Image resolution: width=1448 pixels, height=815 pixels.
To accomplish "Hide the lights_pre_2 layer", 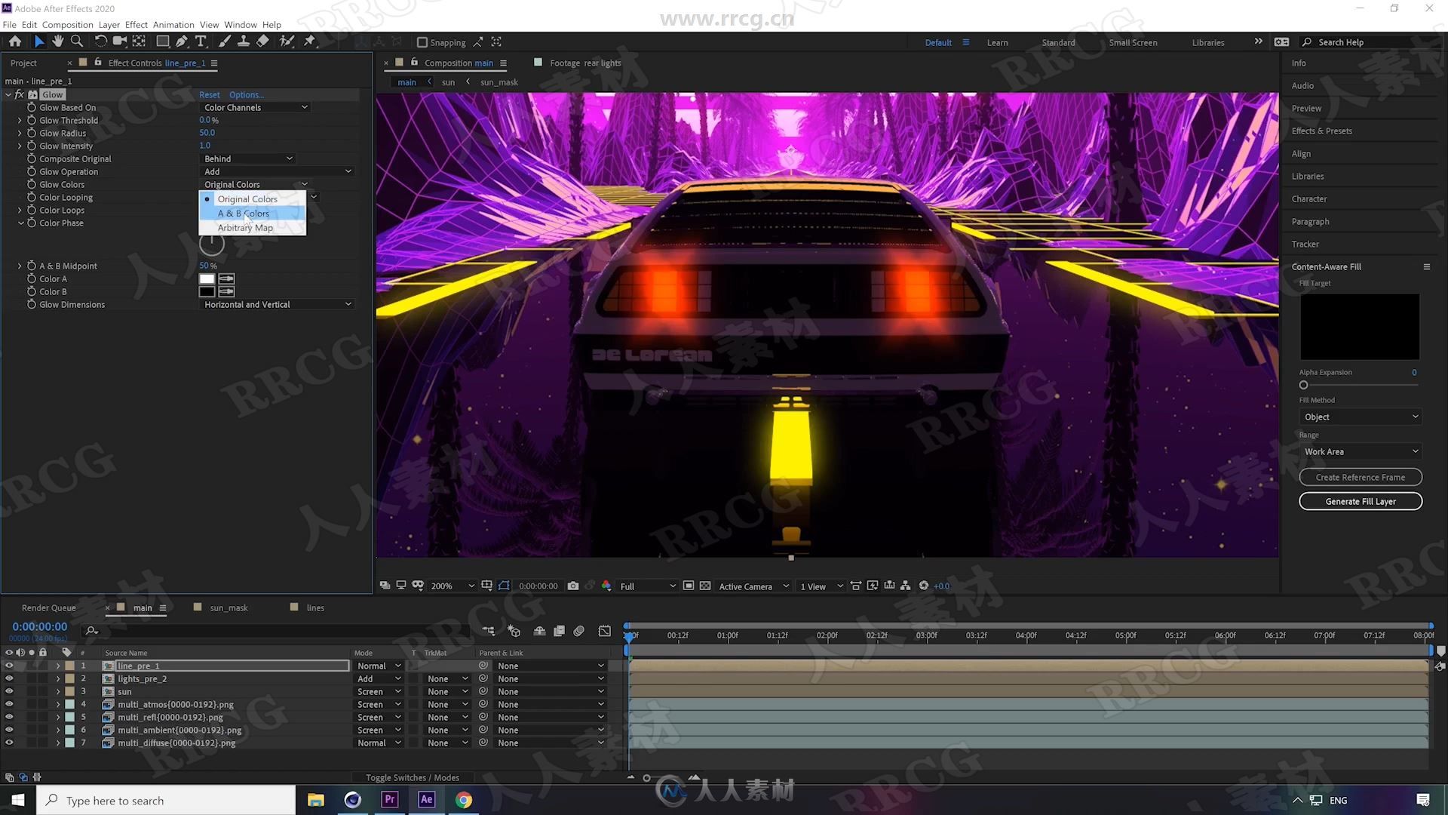I will point(9,679).
